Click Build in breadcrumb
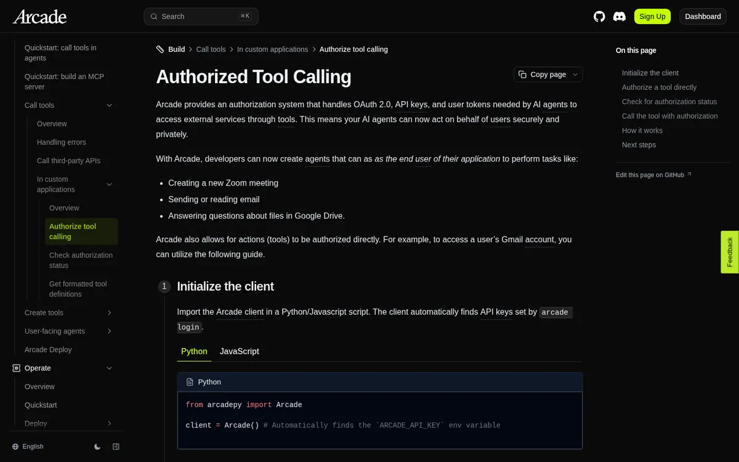 click(177, 49)
